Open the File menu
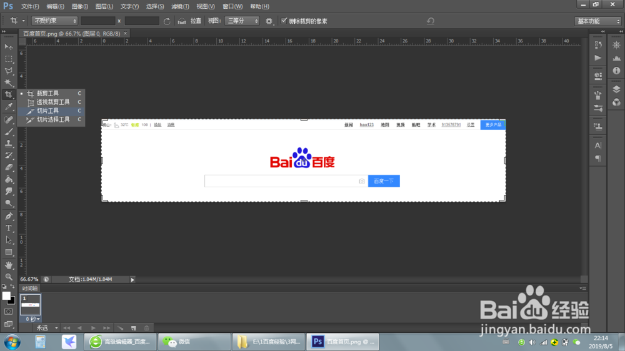Image resolution: width=625 pixels, height=351 pixels. coord(30,6)
